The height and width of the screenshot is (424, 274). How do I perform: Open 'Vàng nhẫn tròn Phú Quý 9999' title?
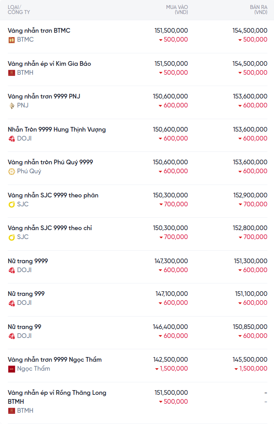50,162
